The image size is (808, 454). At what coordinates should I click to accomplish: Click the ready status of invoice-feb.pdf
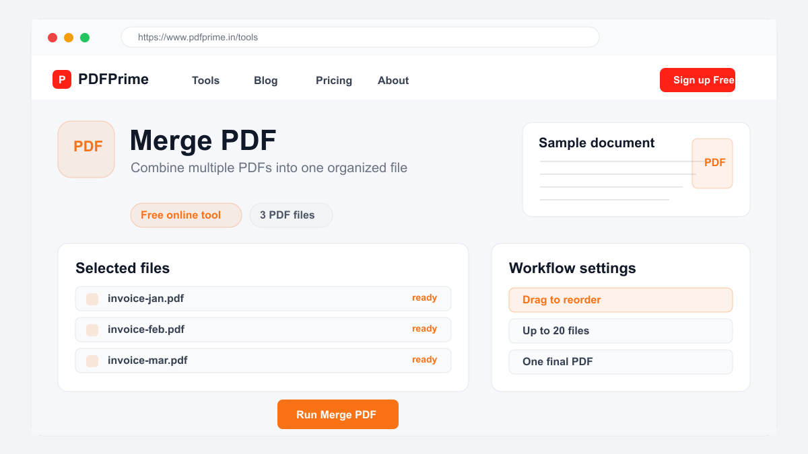pos(425,329)
